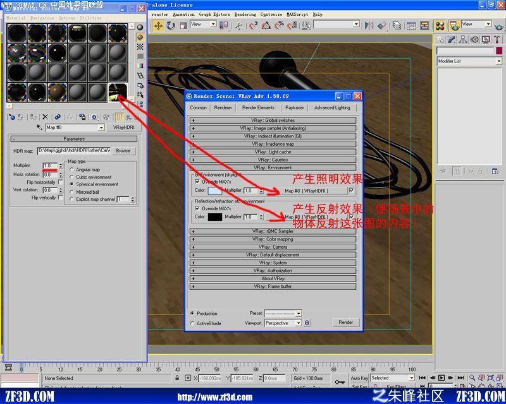This screenshot has height=404, width=506.
Task: Click reflection environment Map #8 (VRayHDRI) button
Action: [306, 217]
